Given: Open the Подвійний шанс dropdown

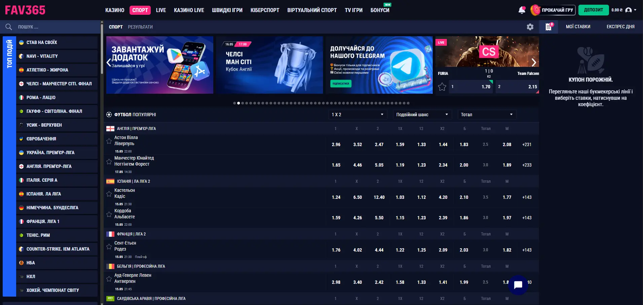Looking at the screenshot, I should 422,115.
